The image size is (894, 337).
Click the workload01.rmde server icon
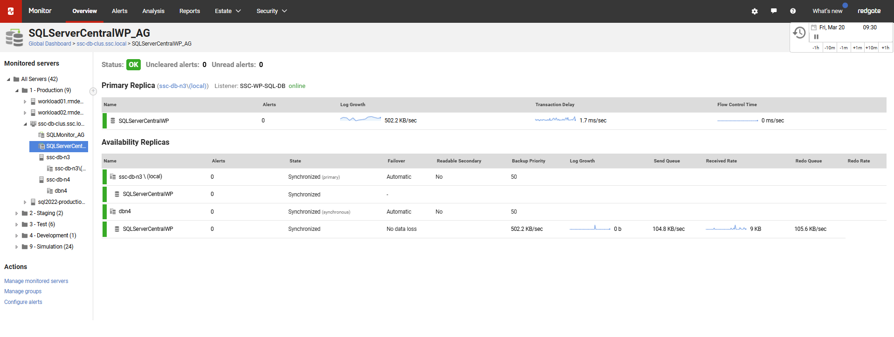[x=33, y=101]
